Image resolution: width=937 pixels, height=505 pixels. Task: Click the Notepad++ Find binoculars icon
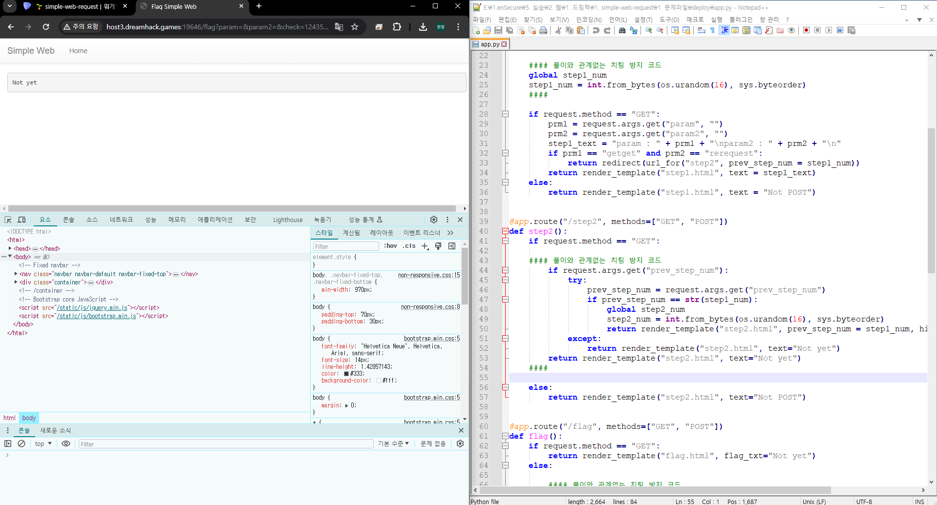tap(622, 30)
